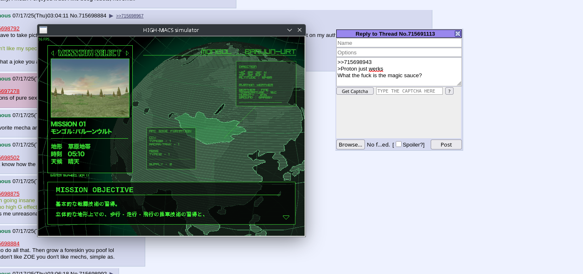
Task: Go to next mission with right arrow
Action: pos(127,53)
